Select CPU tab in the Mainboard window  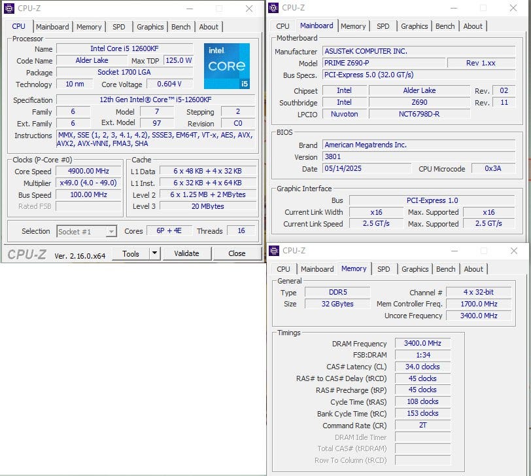pyautogui.click(x=283, y=26)
